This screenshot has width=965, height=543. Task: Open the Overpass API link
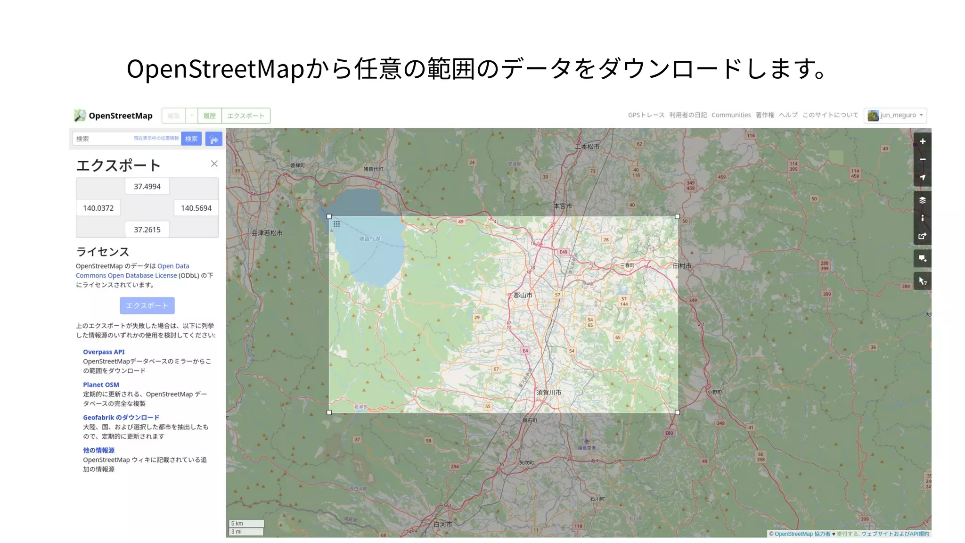[x=104, y=352]
